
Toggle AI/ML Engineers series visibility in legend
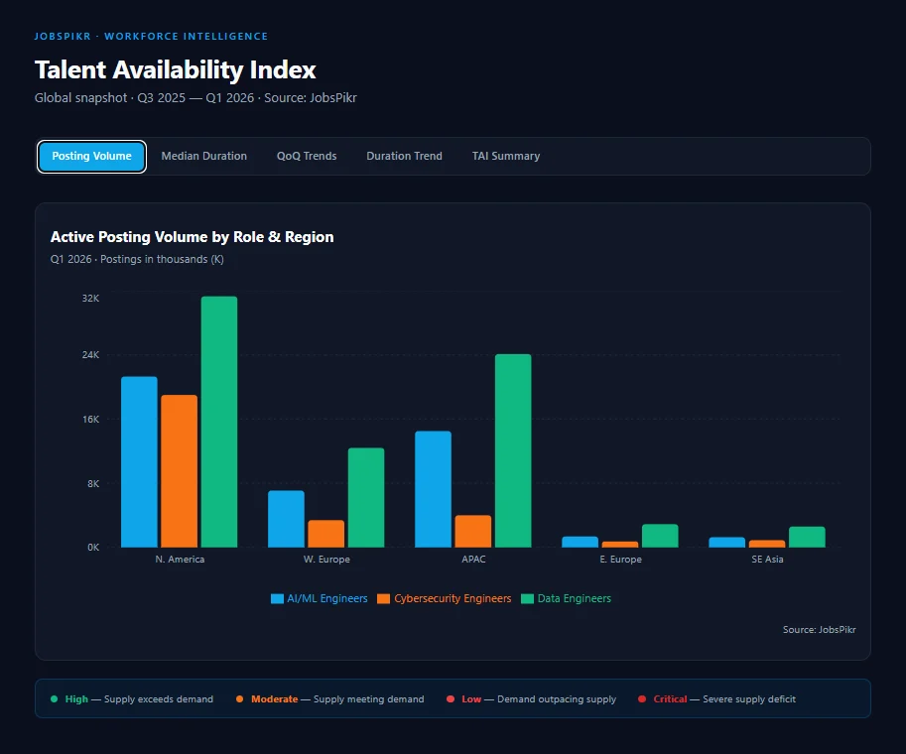[x=319, y=598]
